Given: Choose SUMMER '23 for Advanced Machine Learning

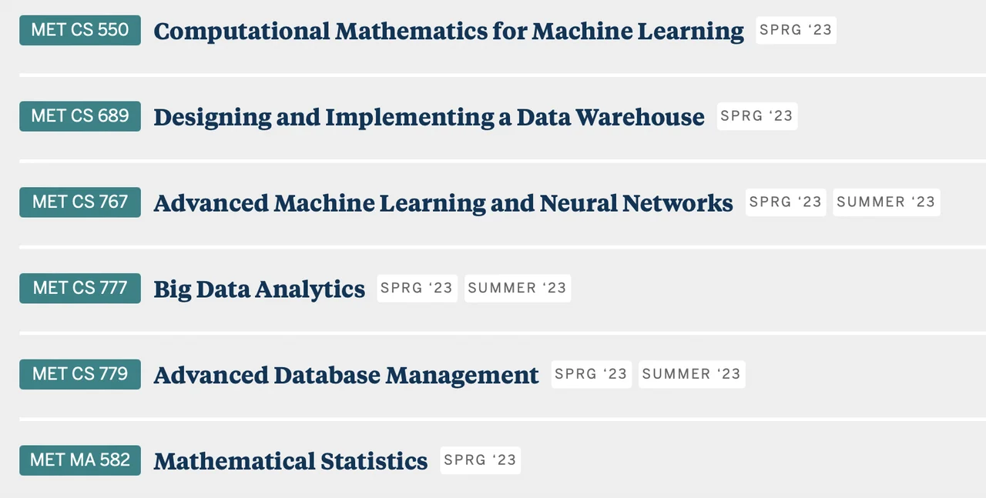Looking at the screenshot, I should [x=886, y=202].
